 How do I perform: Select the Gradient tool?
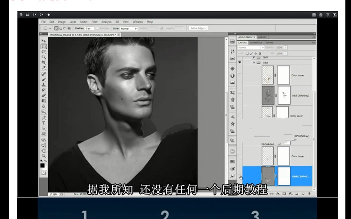[x=44, y=101]
